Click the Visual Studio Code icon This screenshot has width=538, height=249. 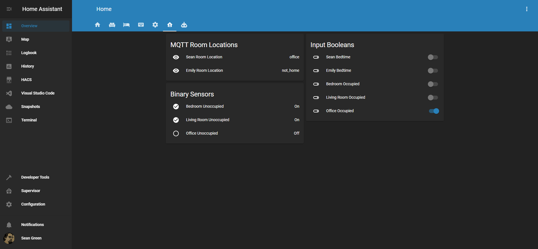(x=9, y=93)
